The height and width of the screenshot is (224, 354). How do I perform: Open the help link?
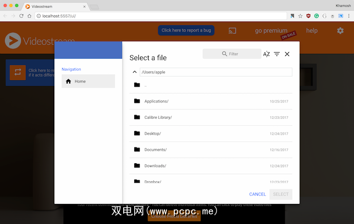[x=312, y=31]
